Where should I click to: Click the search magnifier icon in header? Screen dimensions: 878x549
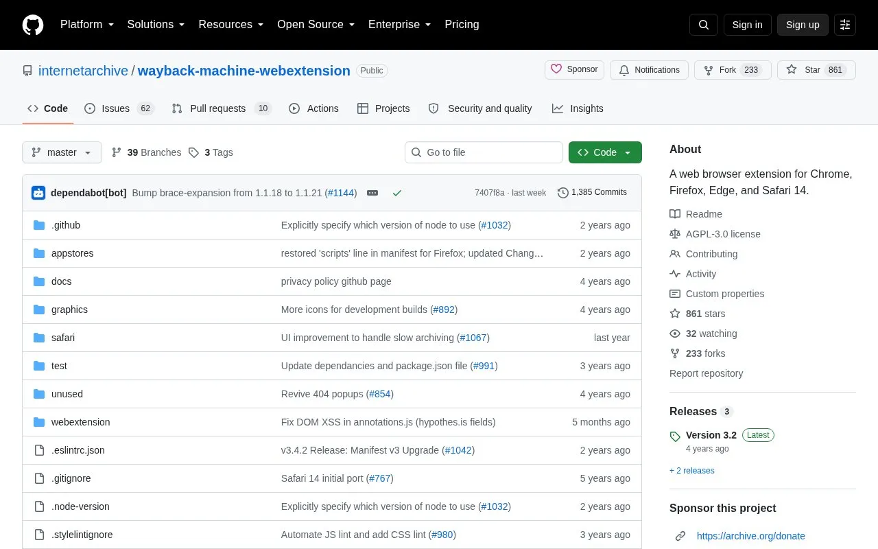pos(704,25)
